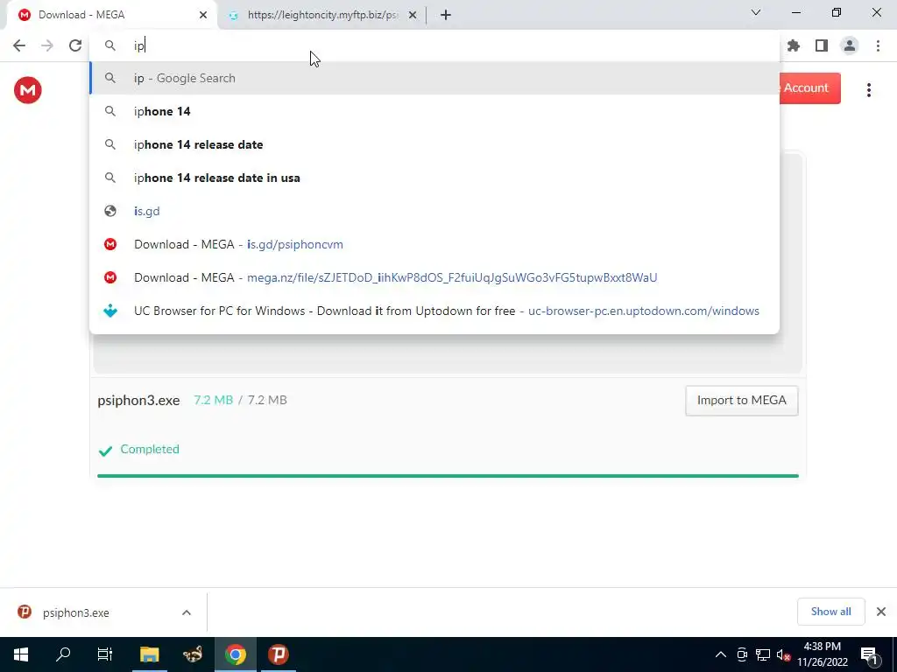
Task: Click the 7.2 MB downloaded size text
Action: pyautogui.click(x=214, y=401)
